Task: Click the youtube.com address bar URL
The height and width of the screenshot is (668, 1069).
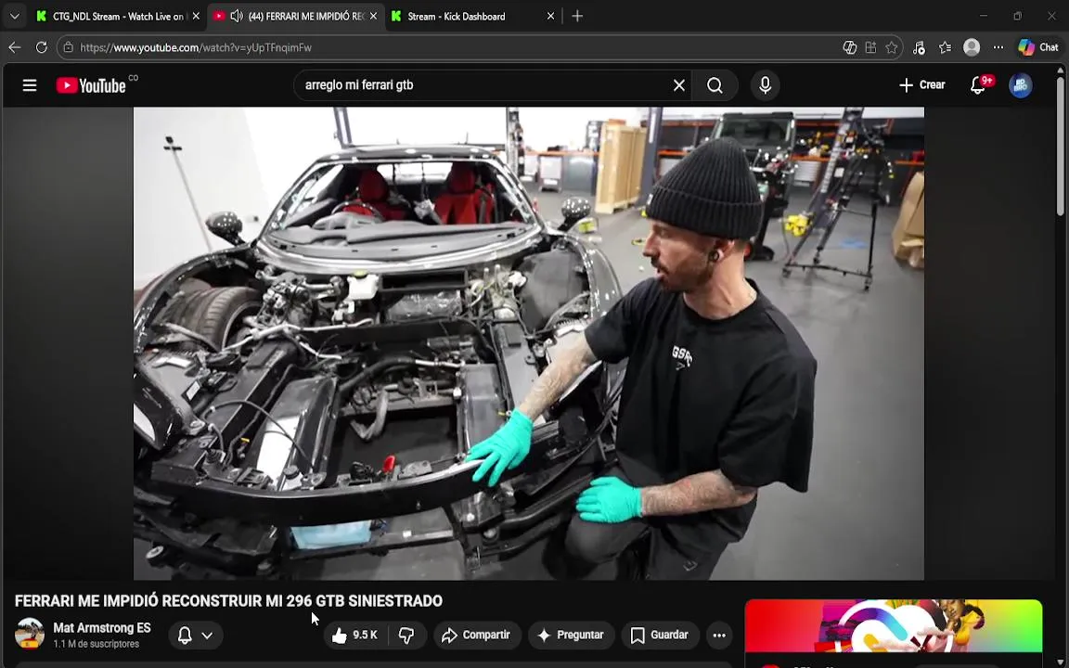Action: [x=196, y=47]
